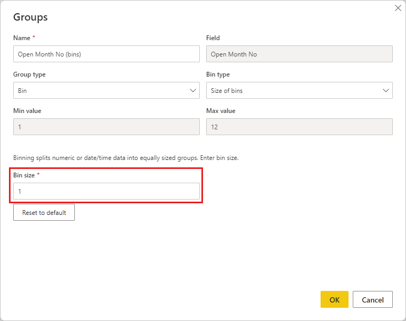Click the Field box showing Open Month No
Viewport: 406px width, 321px height.
coord(299,54)
